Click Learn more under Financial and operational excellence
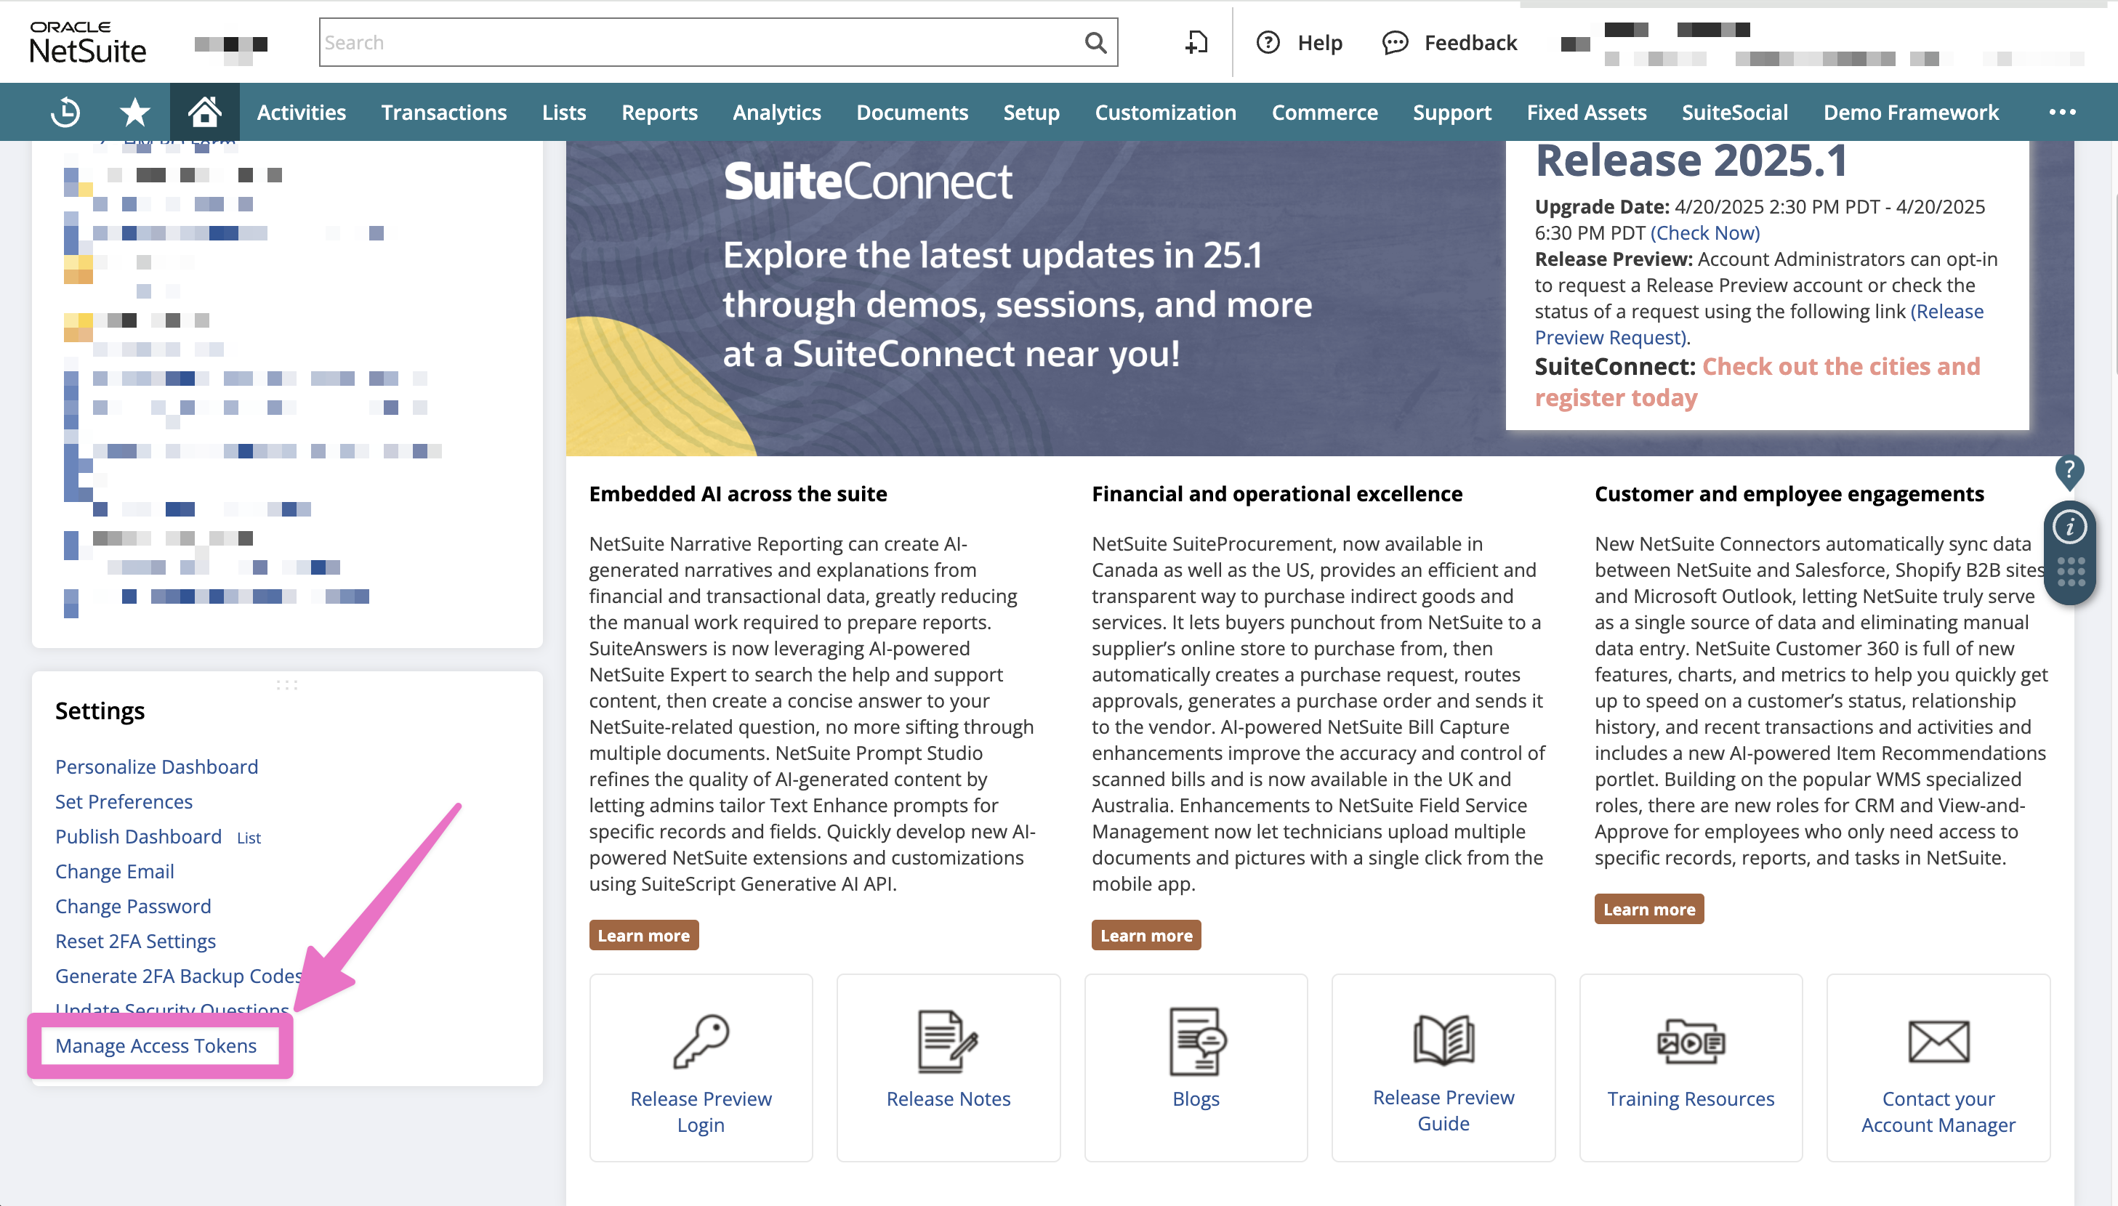This screenshot has width=2118, height=1206. 1146,934
